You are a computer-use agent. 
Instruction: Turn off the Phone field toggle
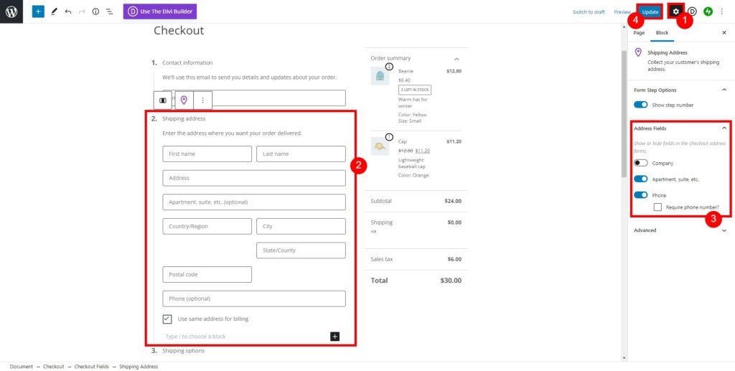(641, 195)
